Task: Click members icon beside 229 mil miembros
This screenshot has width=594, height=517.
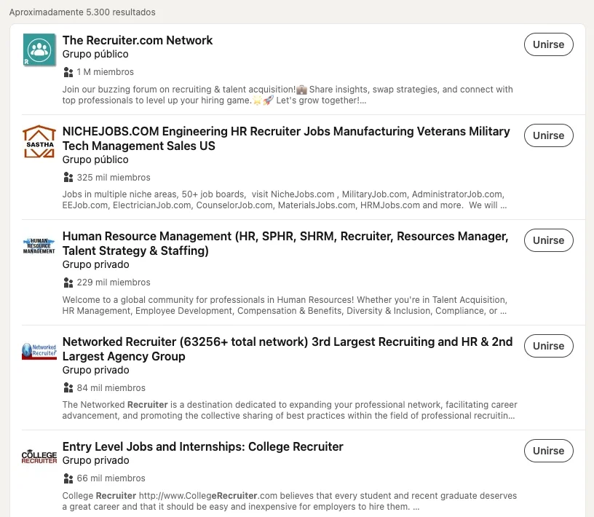Action: pos(68,283)
